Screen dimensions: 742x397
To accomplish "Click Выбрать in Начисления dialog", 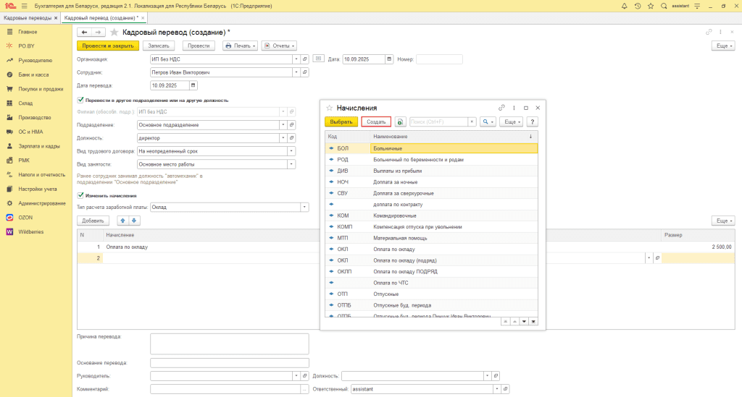I will click(341, 121).
